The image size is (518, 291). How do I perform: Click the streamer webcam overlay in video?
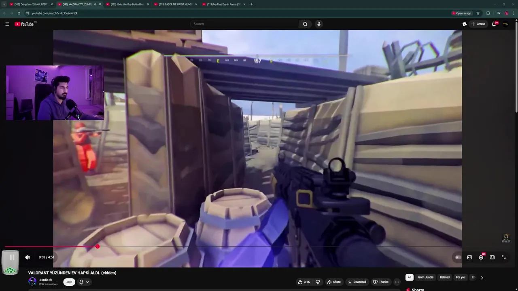click(x=55, y=93)
